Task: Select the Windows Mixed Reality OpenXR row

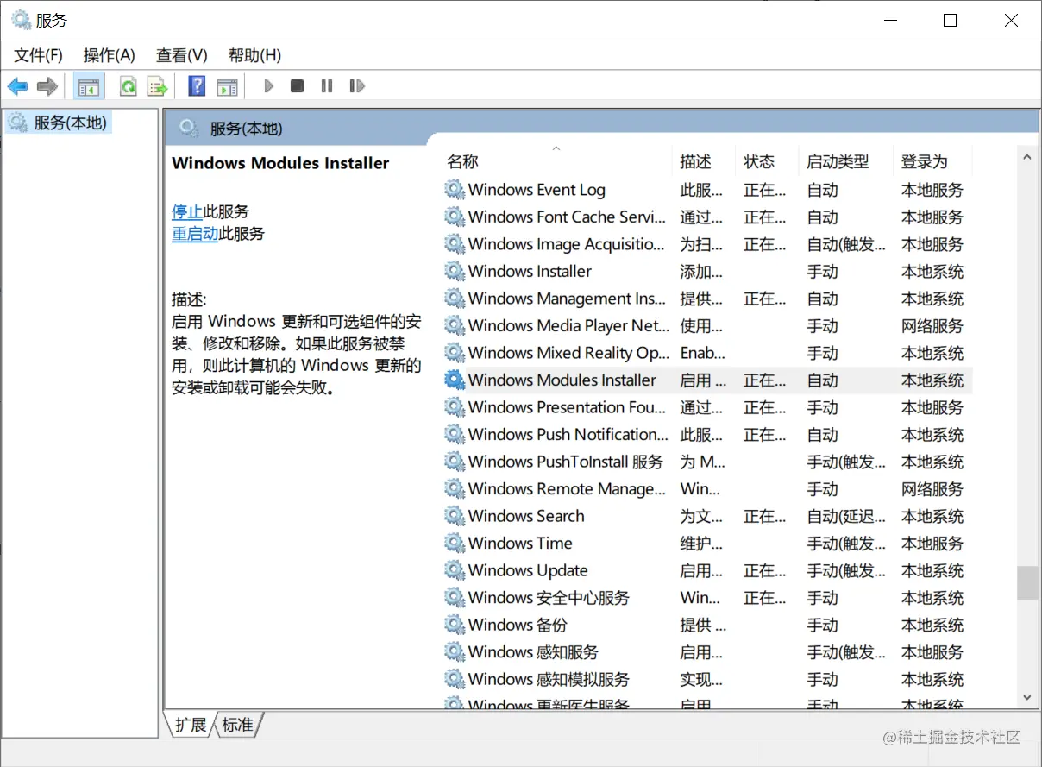Action: coord(707,353)
